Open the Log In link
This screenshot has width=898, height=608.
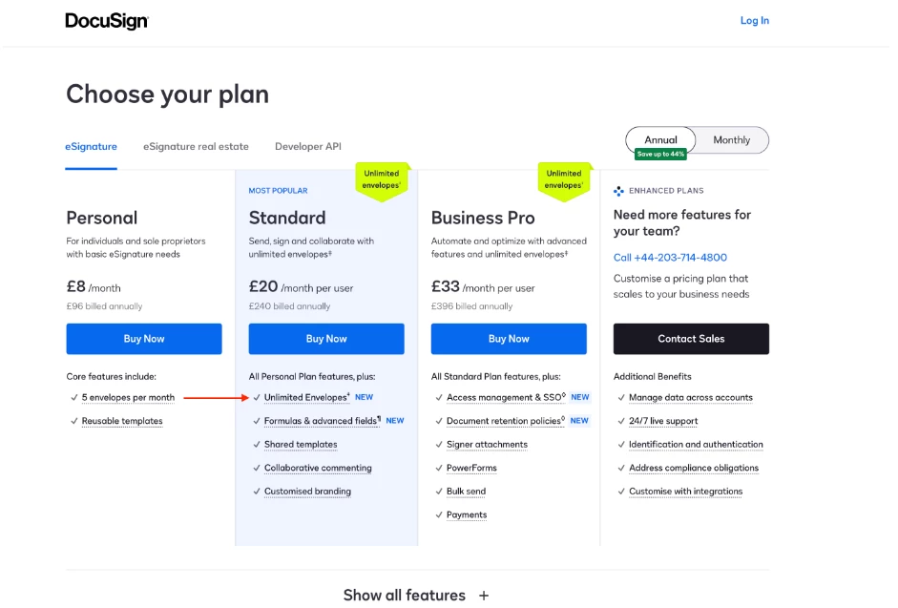pyautogui.click(x=754, y=21)
